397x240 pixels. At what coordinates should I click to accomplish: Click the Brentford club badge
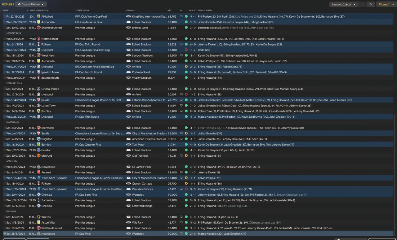pos(39,128)
